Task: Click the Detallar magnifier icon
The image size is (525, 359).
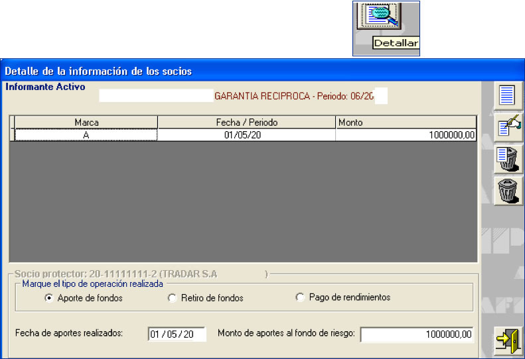Action: coord(379,15)
